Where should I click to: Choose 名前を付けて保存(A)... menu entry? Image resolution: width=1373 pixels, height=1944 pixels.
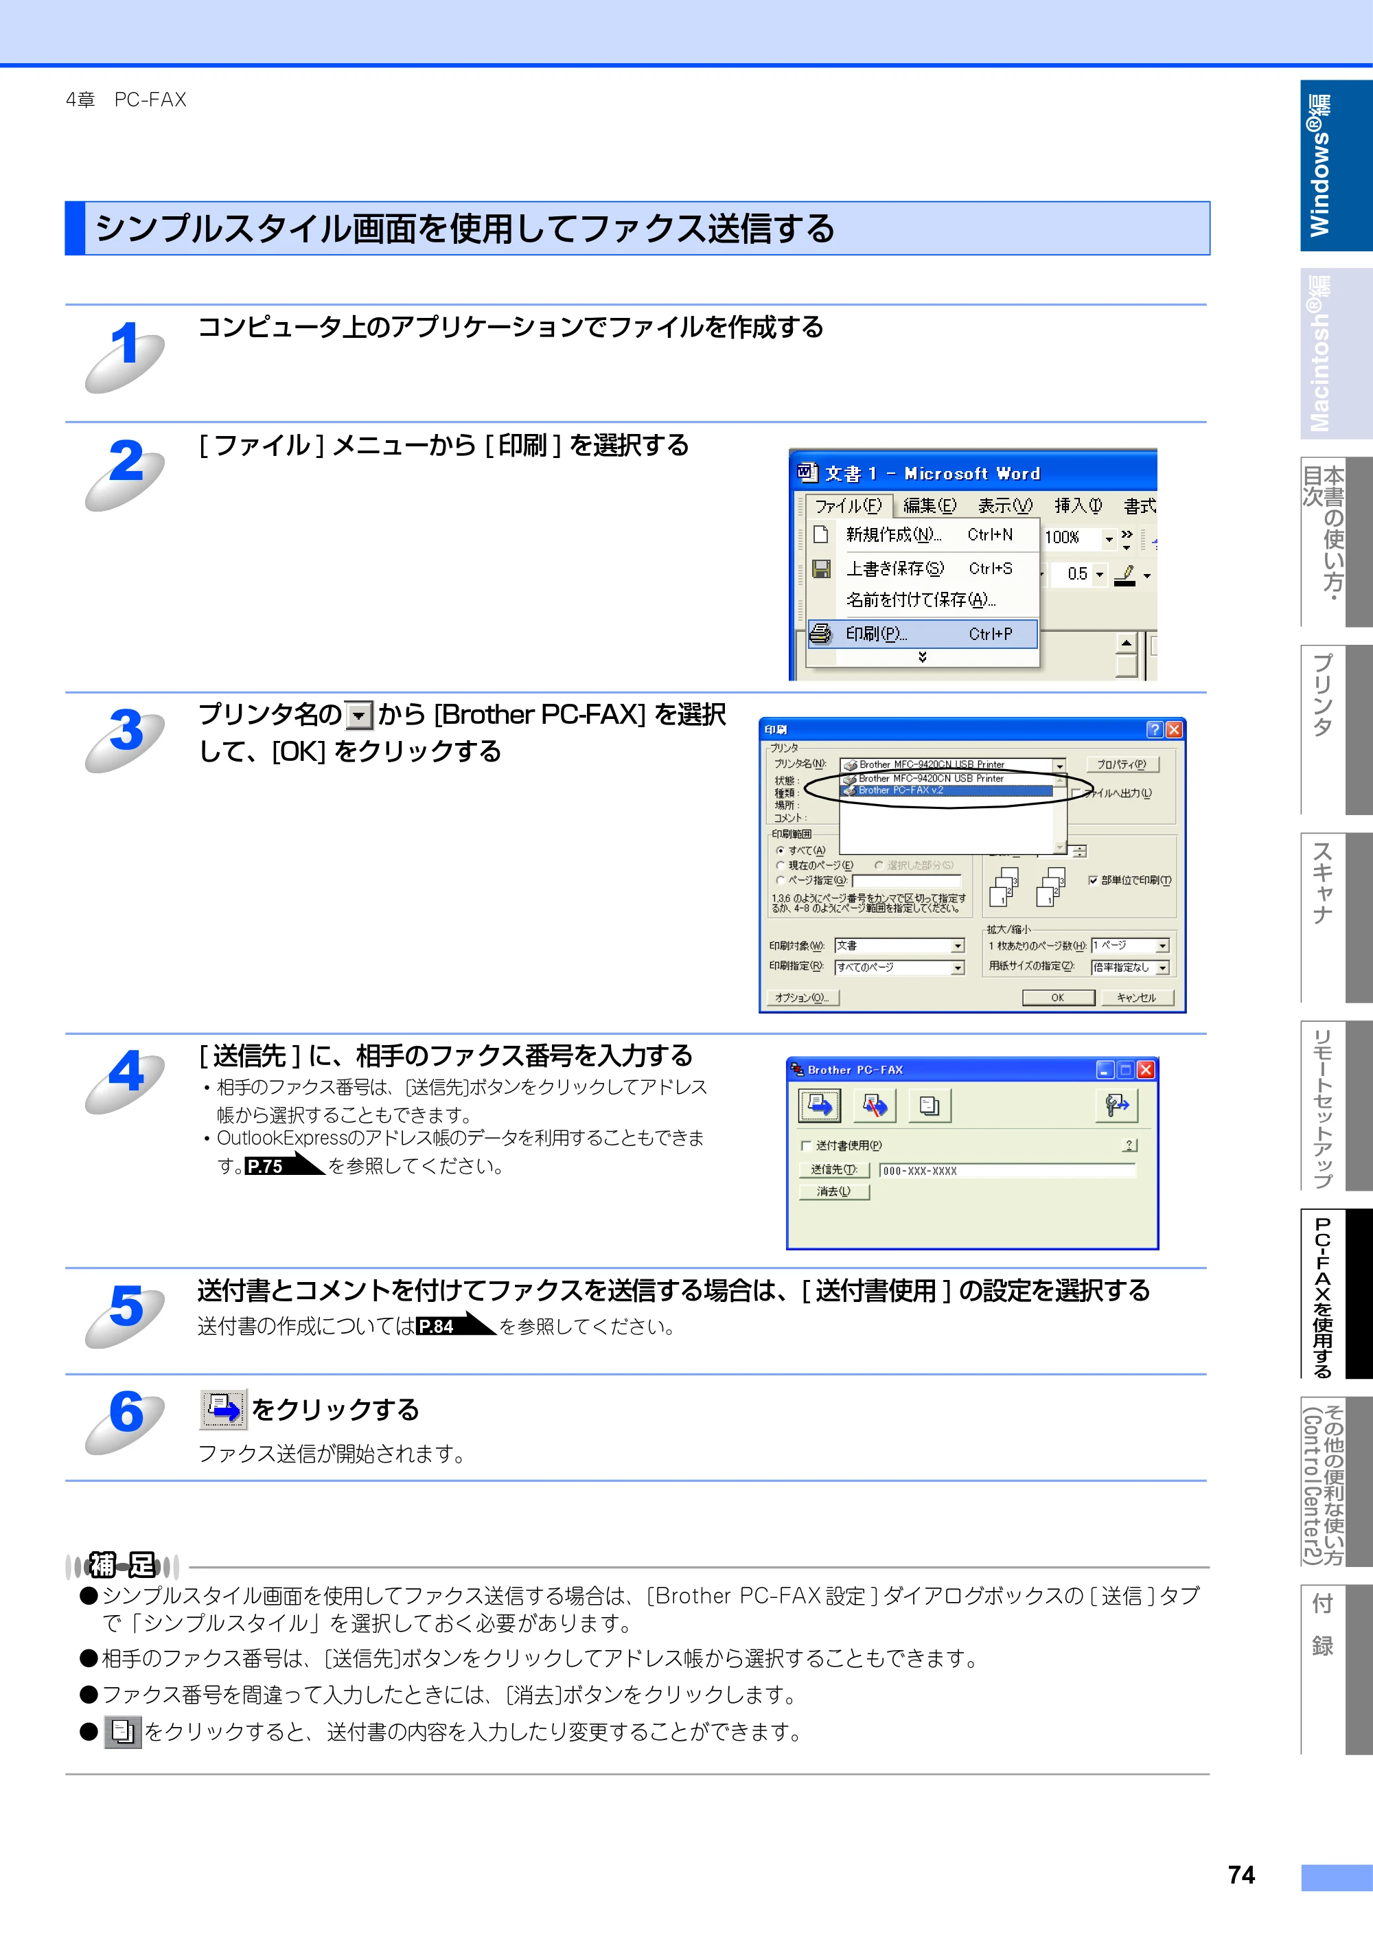coord(923,599)
